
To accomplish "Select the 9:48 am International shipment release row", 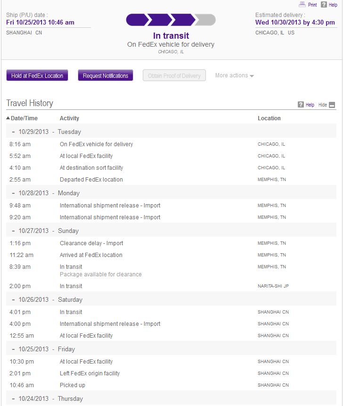I will (x=171, y=206).
